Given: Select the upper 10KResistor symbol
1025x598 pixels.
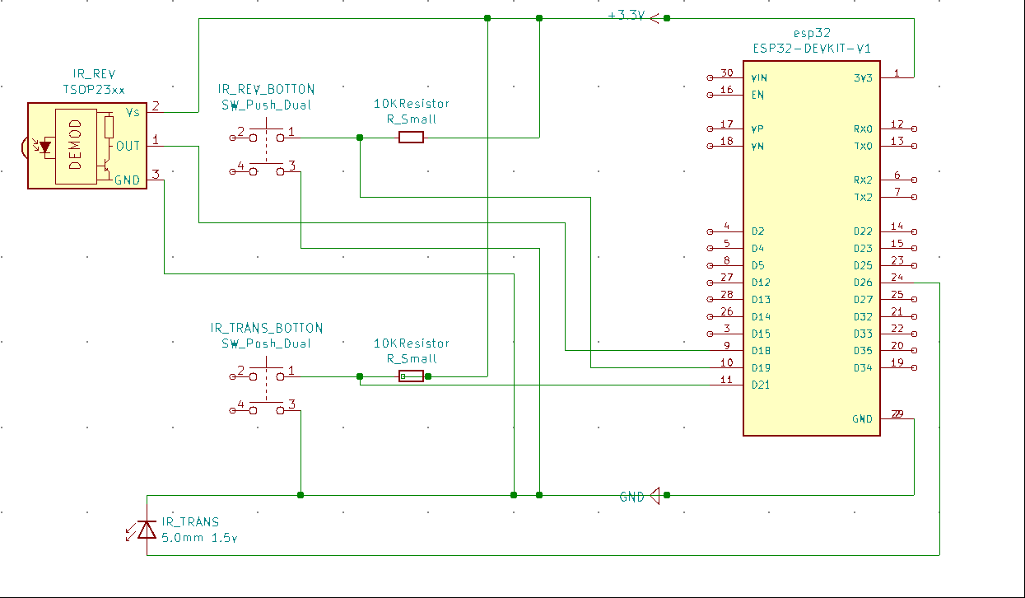Looking at the screenshot, I should coord(409,138).
